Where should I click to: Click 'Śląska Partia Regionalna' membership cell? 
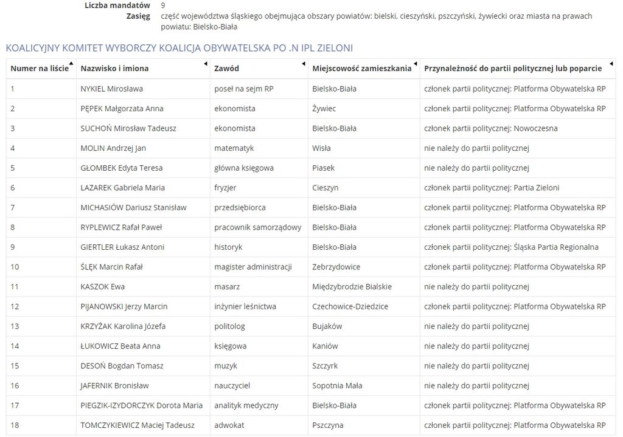[x=511, y=247]
